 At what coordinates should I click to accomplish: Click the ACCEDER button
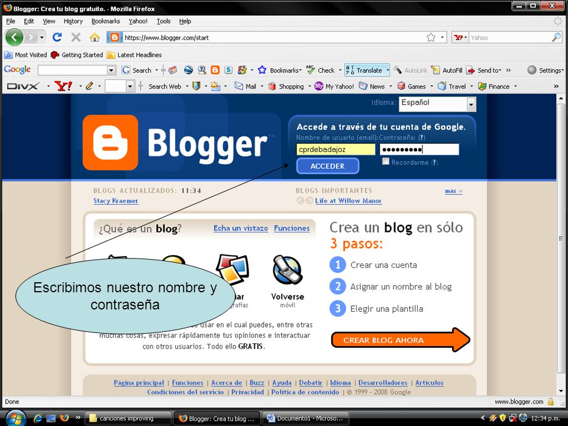327,166
